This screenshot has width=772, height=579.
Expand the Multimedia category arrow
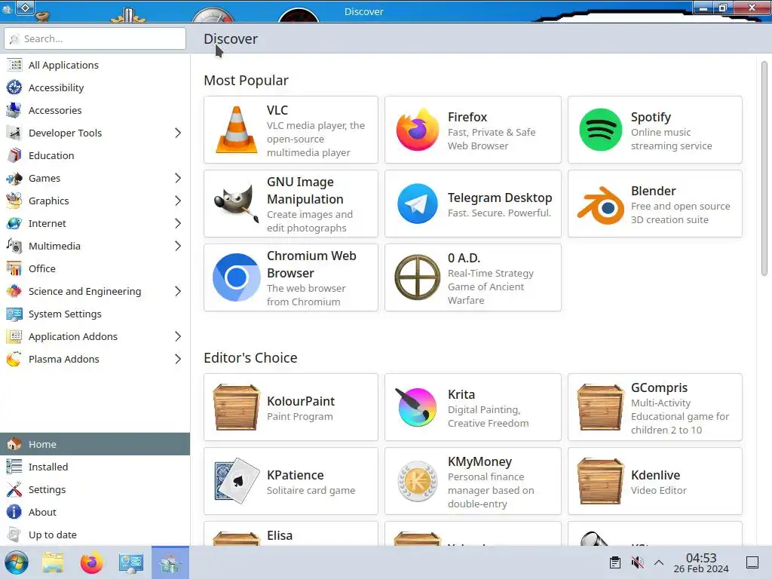tap(178, 247)
